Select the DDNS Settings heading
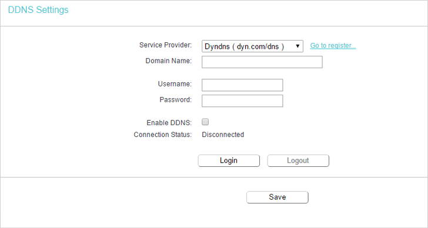 (38, 10)
